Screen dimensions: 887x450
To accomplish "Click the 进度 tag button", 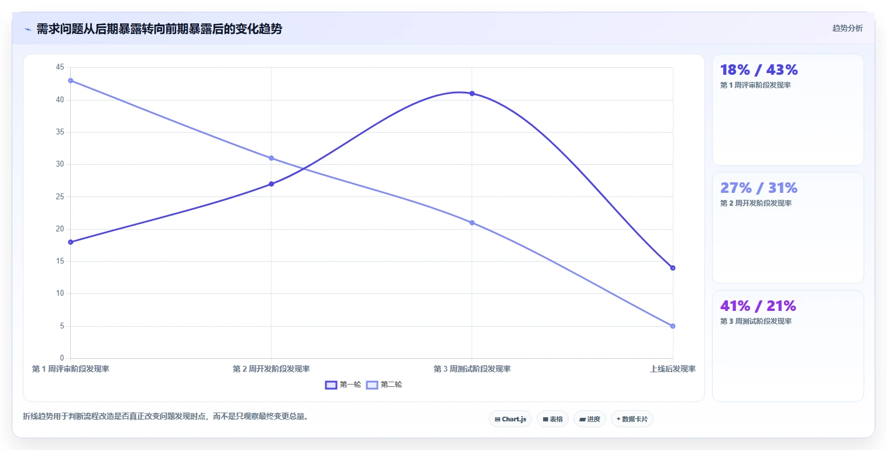I will (x=590, y=419).
